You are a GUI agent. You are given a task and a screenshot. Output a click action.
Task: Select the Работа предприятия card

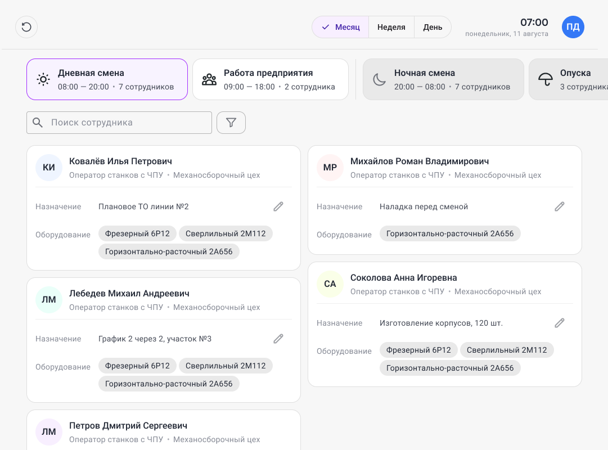click(x=271, y=79)
